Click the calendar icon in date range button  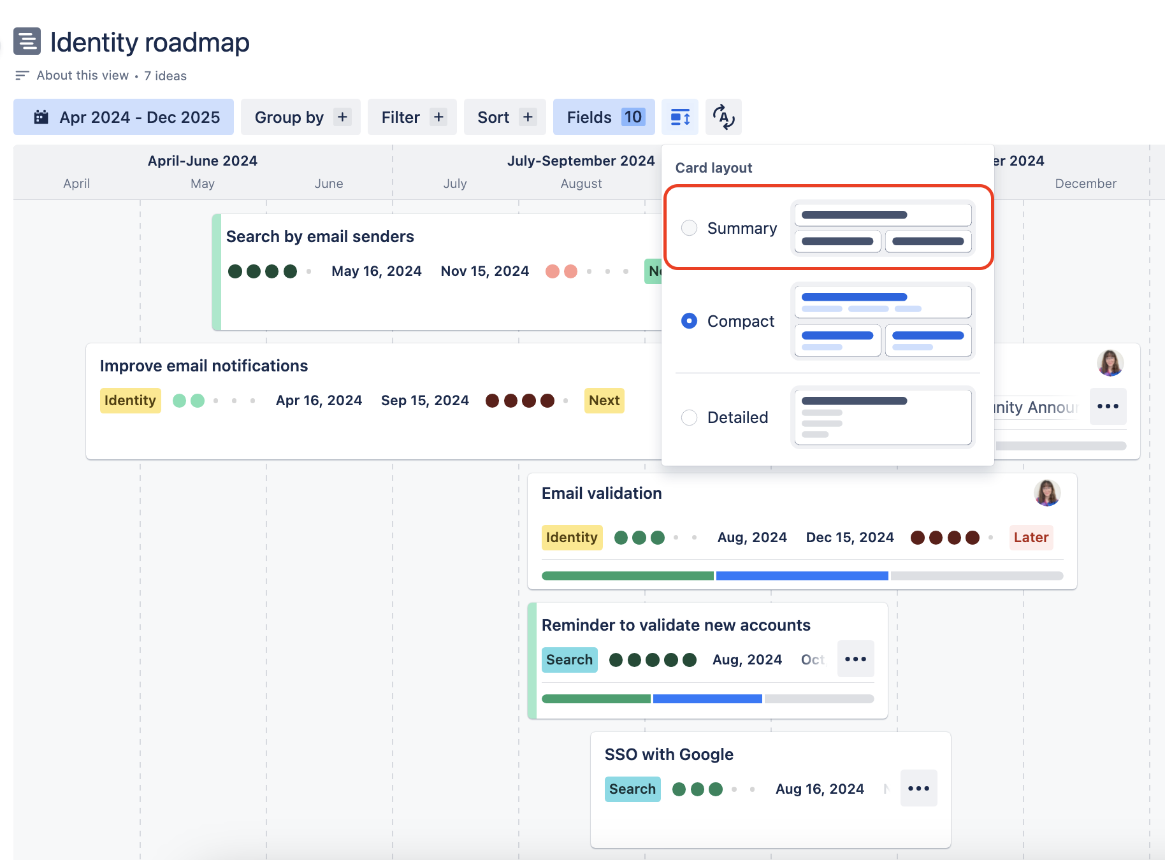[x=41, y=117]
